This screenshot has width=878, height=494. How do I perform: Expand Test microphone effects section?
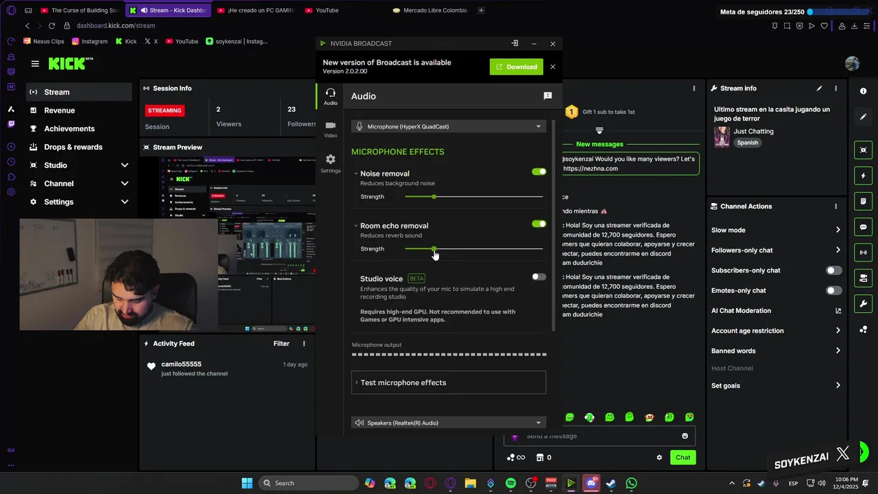[x=449, y=383]
